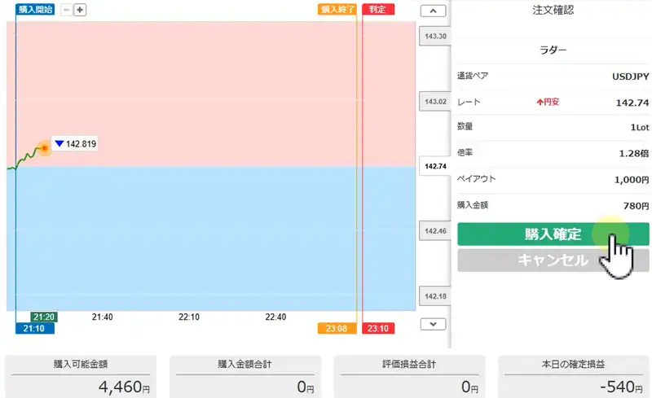Click the 780円 purchase amount

click(636, 206)
